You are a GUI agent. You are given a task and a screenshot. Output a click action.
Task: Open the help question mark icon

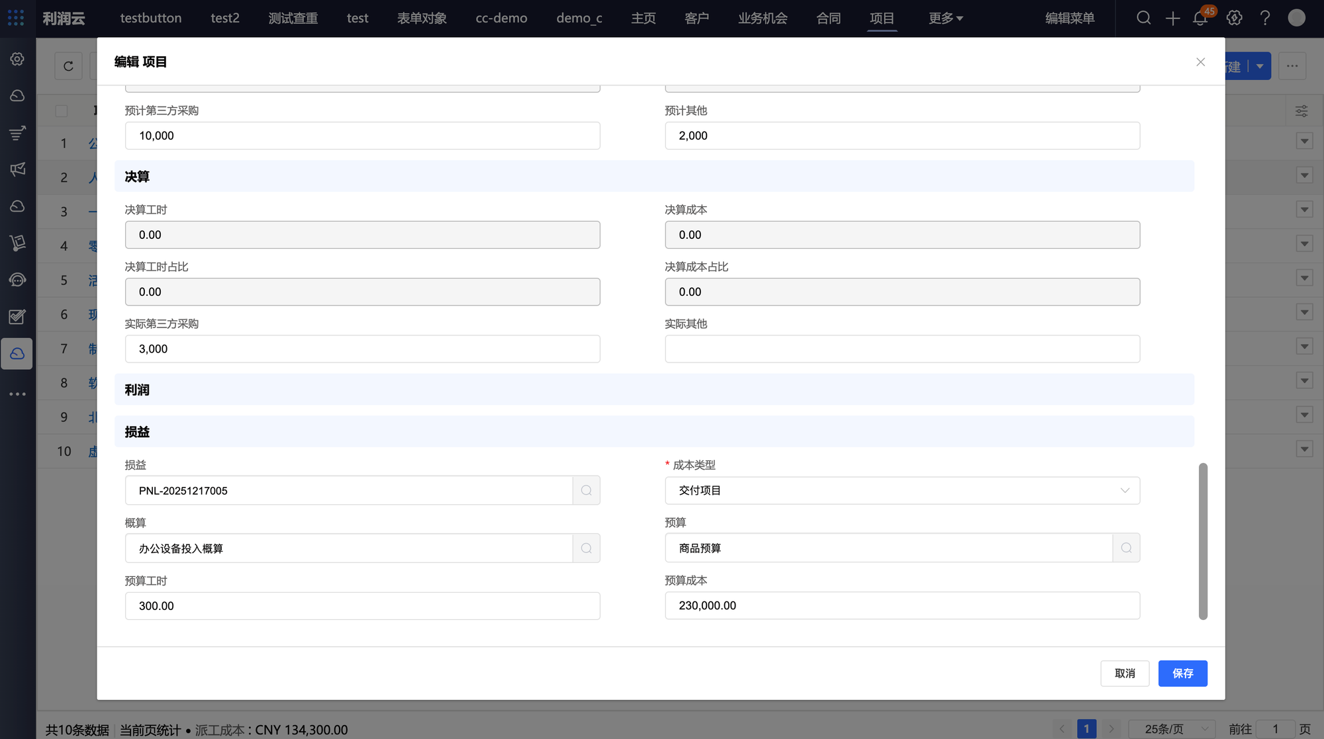[x=1265, y=18]
